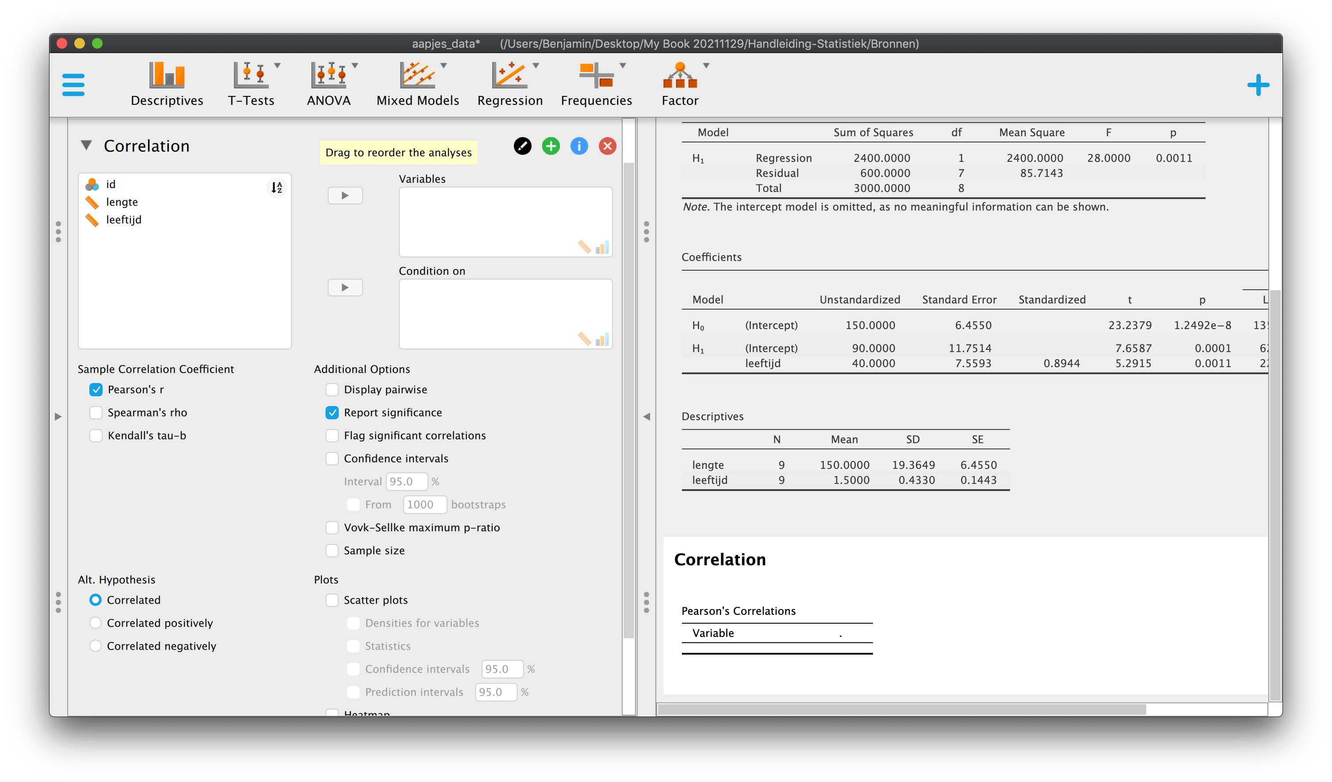This screenshot has width=1332, height=782.
Task: Open the blue hamburger main menu
Action: point(73,84)
